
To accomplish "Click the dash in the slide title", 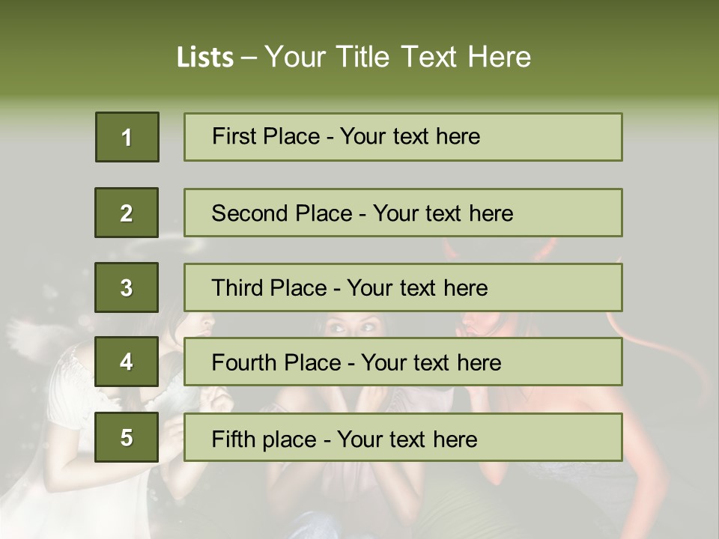I will tap(249, 58).
